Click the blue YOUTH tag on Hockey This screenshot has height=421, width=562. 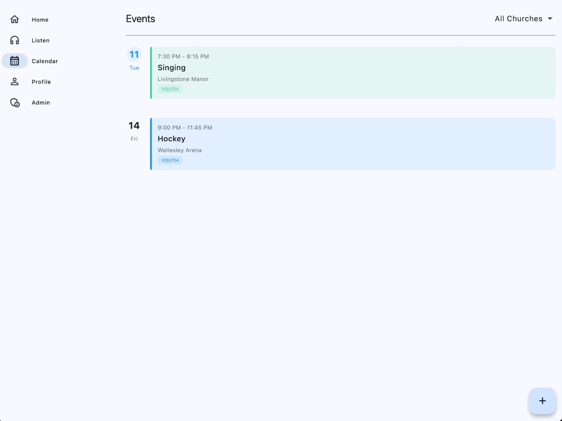(x=170, y=160)
